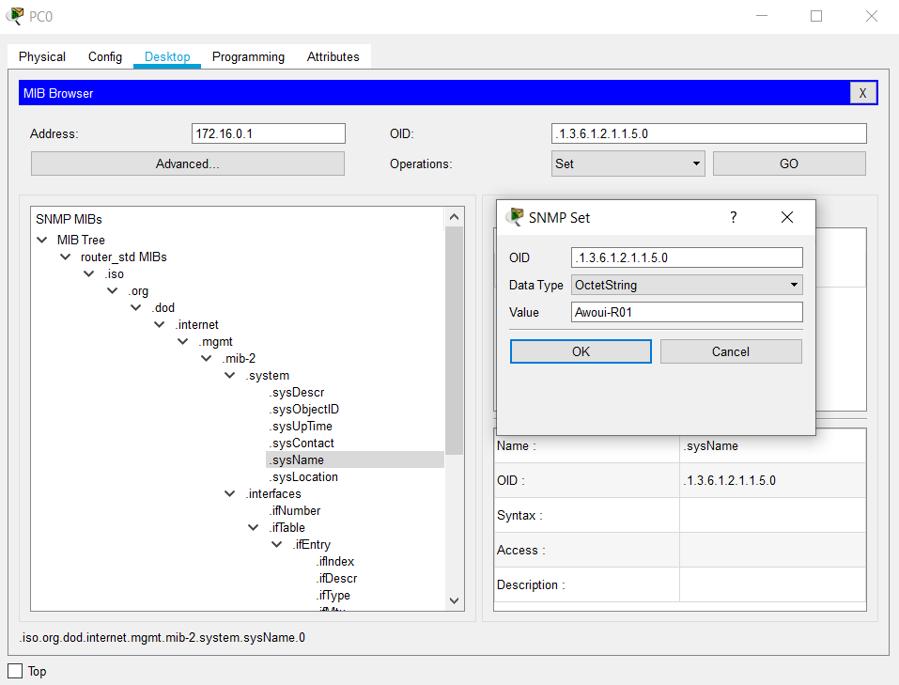The image size is (899, 685).
Task: Collapse the .iso tree node
Action: [89, 273]
